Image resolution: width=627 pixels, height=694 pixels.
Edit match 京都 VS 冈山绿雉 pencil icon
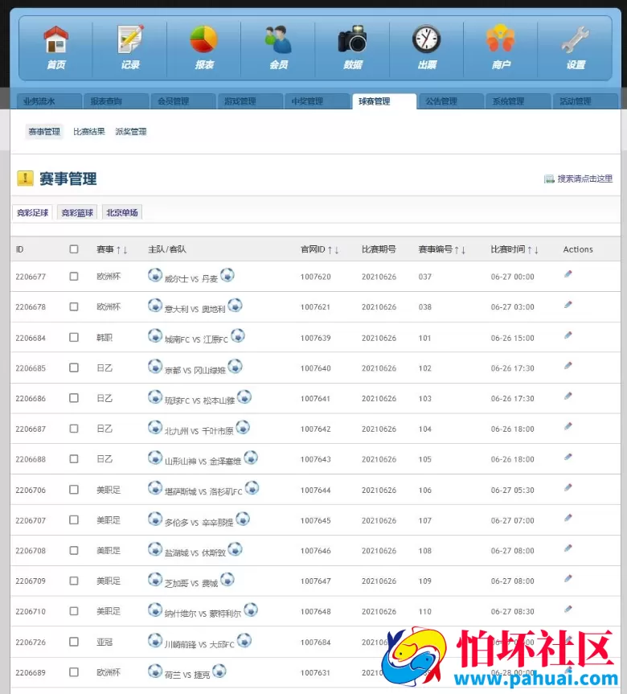point(568,366)
